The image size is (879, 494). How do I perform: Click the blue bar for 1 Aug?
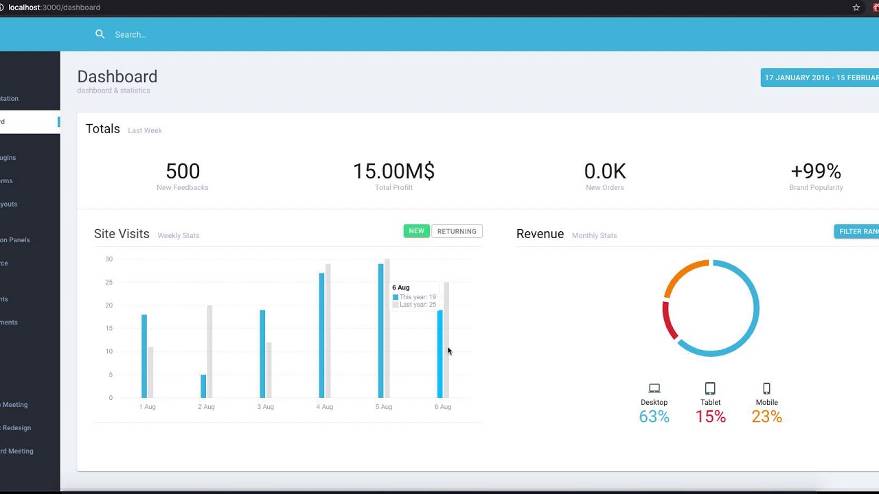coord(144,356)
